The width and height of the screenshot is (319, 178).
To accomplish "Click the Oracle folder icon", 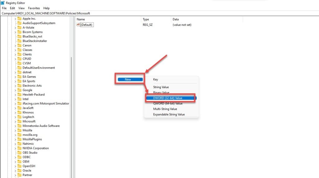I will [x=19, y=171].
